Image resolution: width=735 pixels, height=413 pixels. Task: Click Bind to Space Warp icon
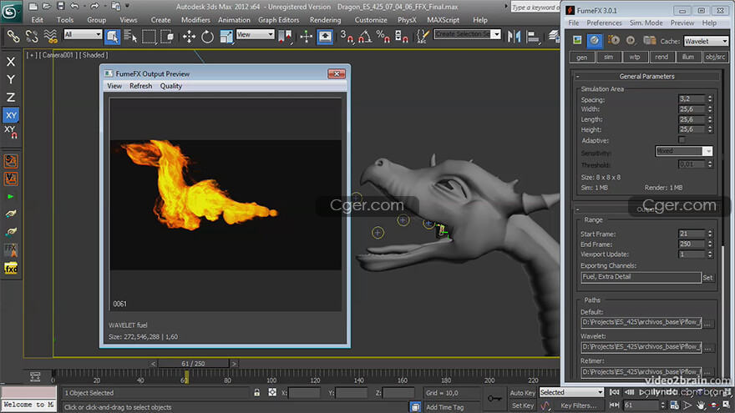click(50, 36)
